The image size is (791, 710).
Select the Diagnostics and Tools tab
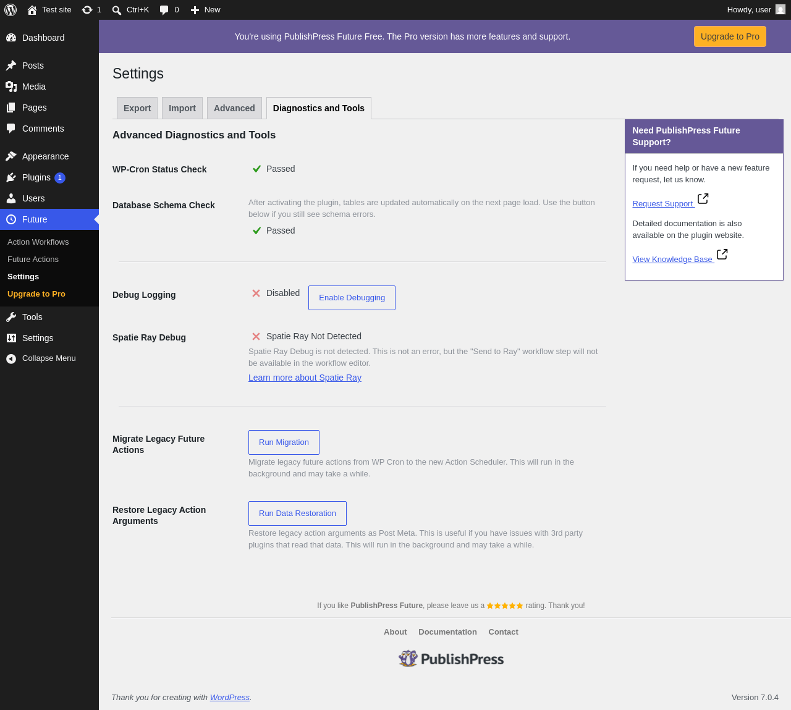(319, 108)
